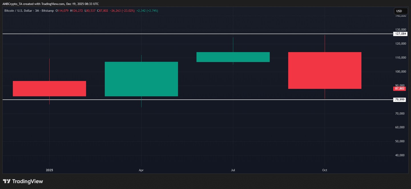This screenshot has height=189, width=411.
Task: Click the green +2,342 (+2.74%) value
Action: coord(147,11)
